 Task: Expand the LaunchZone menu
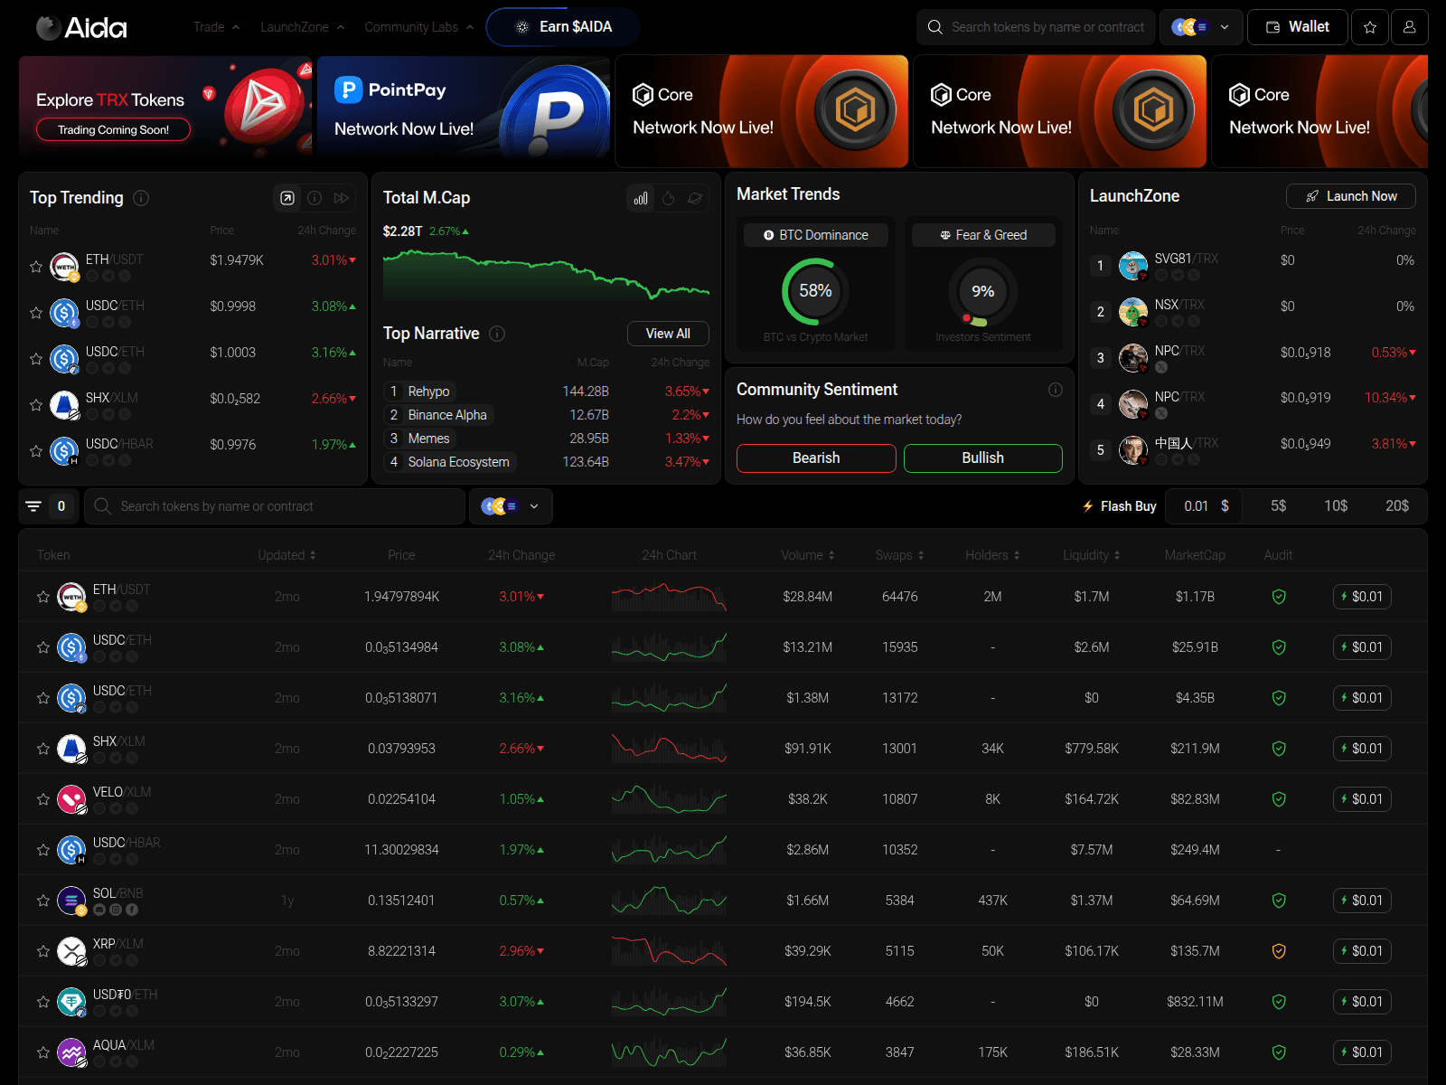click(303, 27)
